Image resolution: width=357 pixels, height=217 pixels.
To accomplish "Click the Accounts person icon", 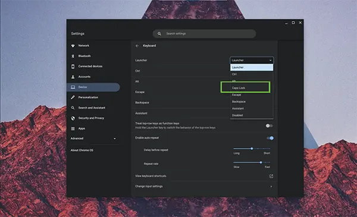I will click(73, 77).
